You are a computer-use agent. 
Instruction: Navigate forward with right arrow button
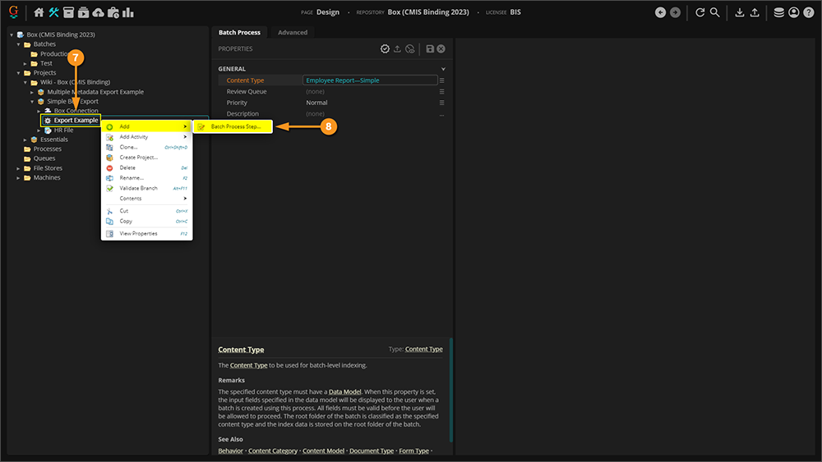pyautogui.click(x=675, y=12)
